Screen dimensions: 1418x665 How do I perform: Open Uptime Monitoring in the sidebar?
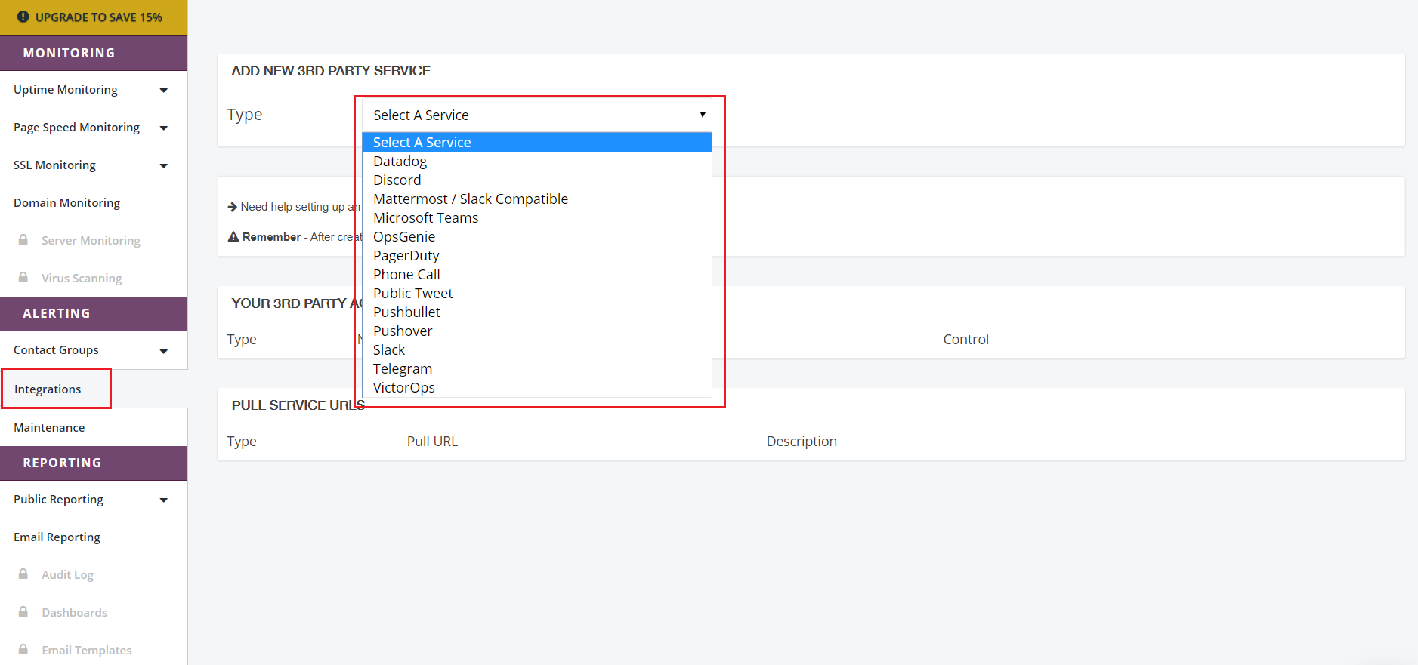coord(66,90)
